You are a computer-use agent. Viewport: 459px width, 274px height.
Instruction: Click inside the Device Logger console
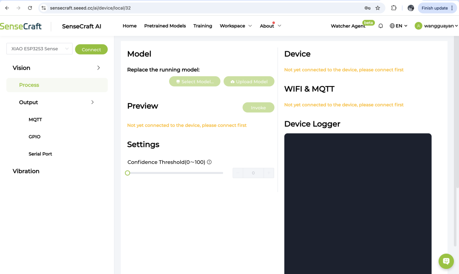[x=358, y=204]
